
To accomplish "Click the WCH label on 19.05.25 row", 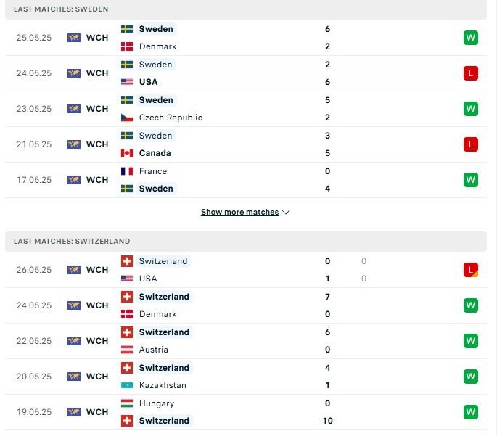I will [x=97, y=412].
